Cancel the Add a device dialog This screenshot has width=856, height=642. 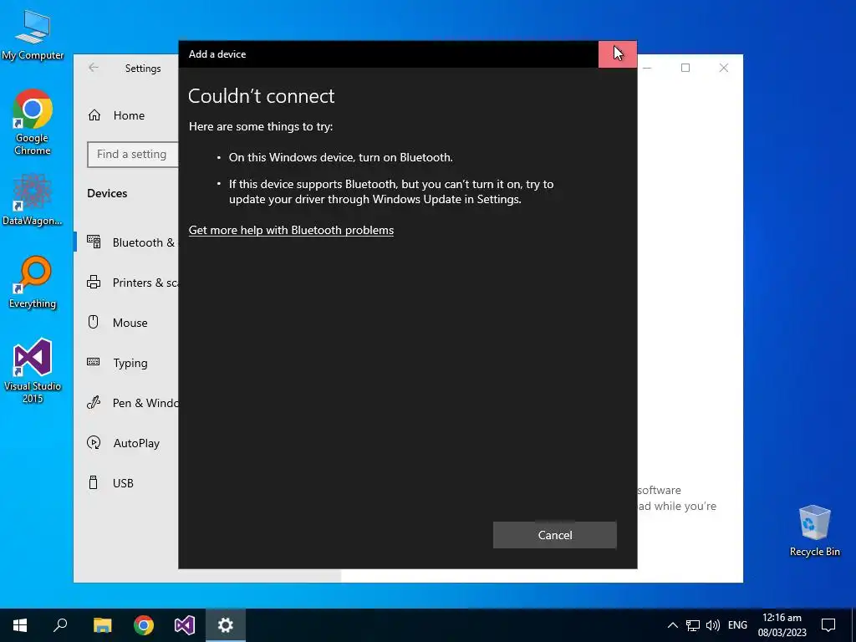555,535
